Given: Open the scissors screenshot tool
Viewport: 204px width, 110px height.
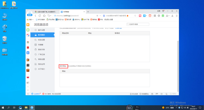Looking at the screenshot, I should [x=167, y=16].
